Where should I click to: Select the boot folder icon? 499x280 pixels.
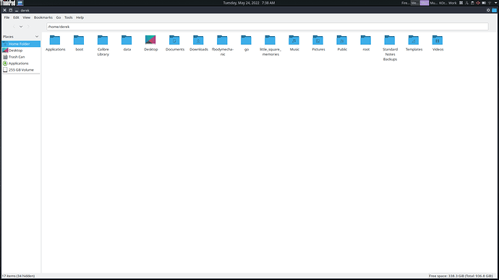(79, 40)
